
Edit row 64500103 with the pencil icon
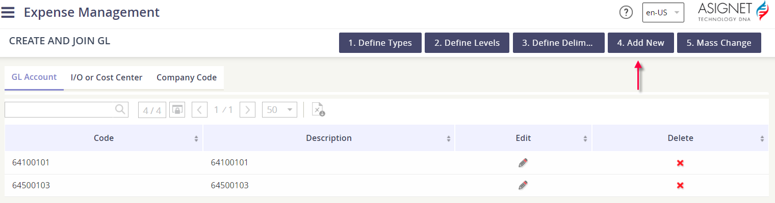coord(523,185)
